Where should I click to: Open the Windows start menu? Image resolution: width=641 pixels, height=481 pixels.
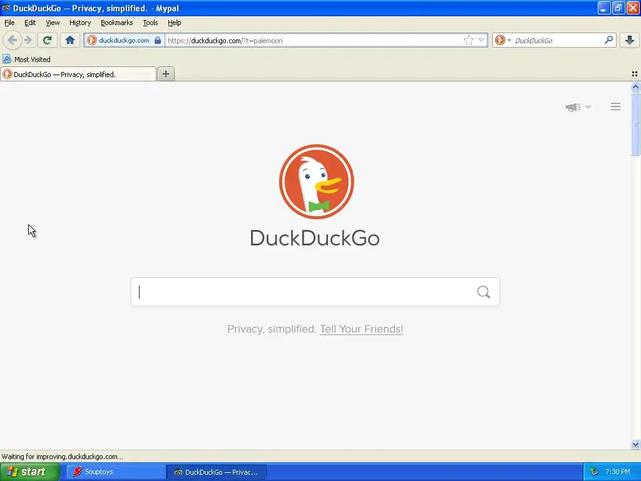(x=30, y=472)
